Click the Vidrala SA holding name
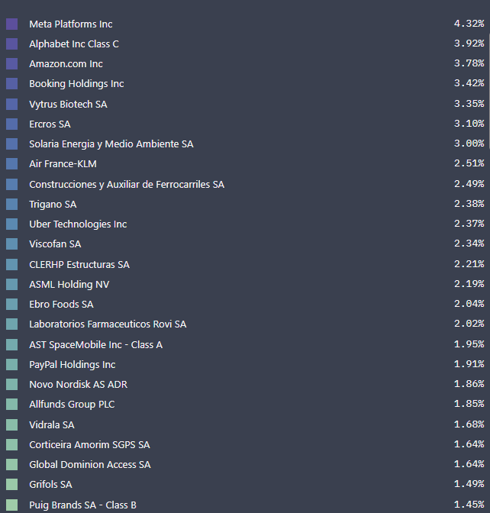 click(x=52, y=425)
